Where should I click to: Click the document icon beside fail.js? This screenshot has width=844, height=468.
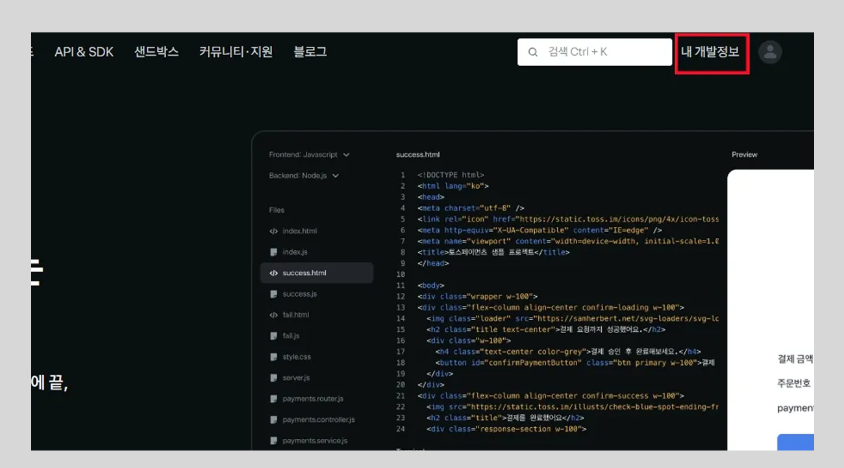click(273, 336)
